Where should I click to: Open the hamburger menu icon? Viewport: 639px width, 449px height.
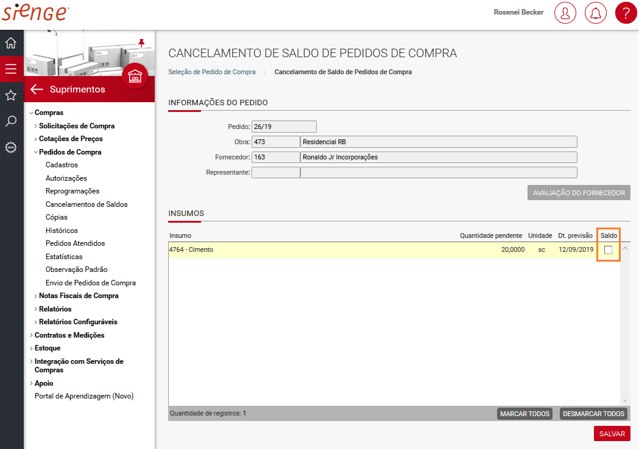point(11,69)
